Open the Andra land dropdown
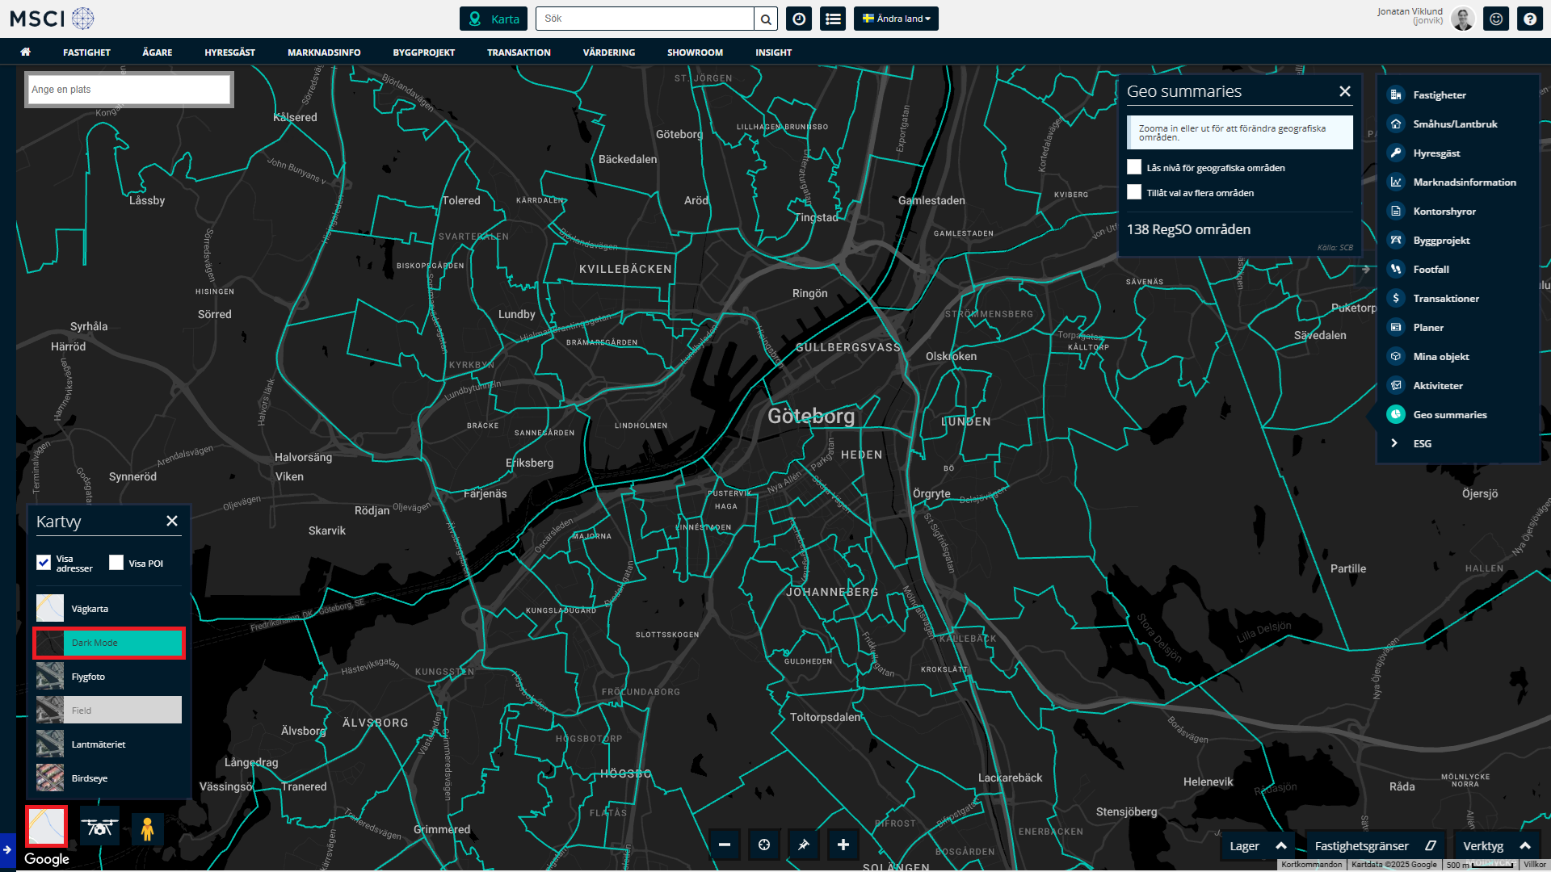The width and height of the screenshot is (1551, 872). tap(896, 19)
